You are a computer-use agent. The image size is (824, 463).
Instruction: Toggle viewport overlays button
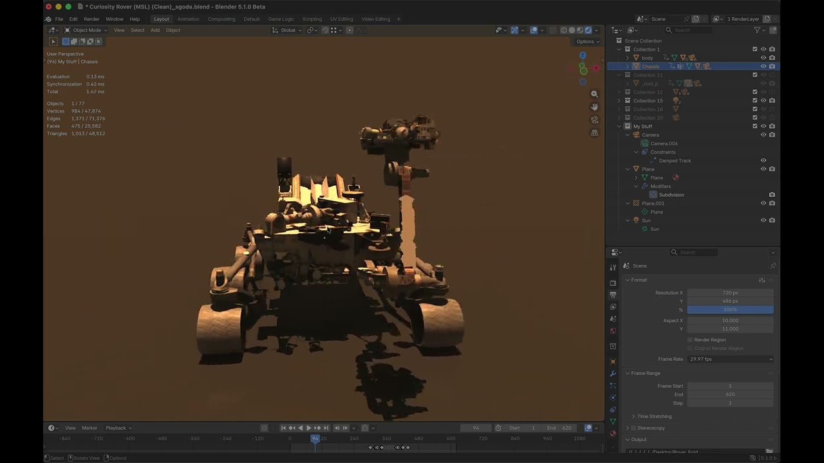(534, 30)
